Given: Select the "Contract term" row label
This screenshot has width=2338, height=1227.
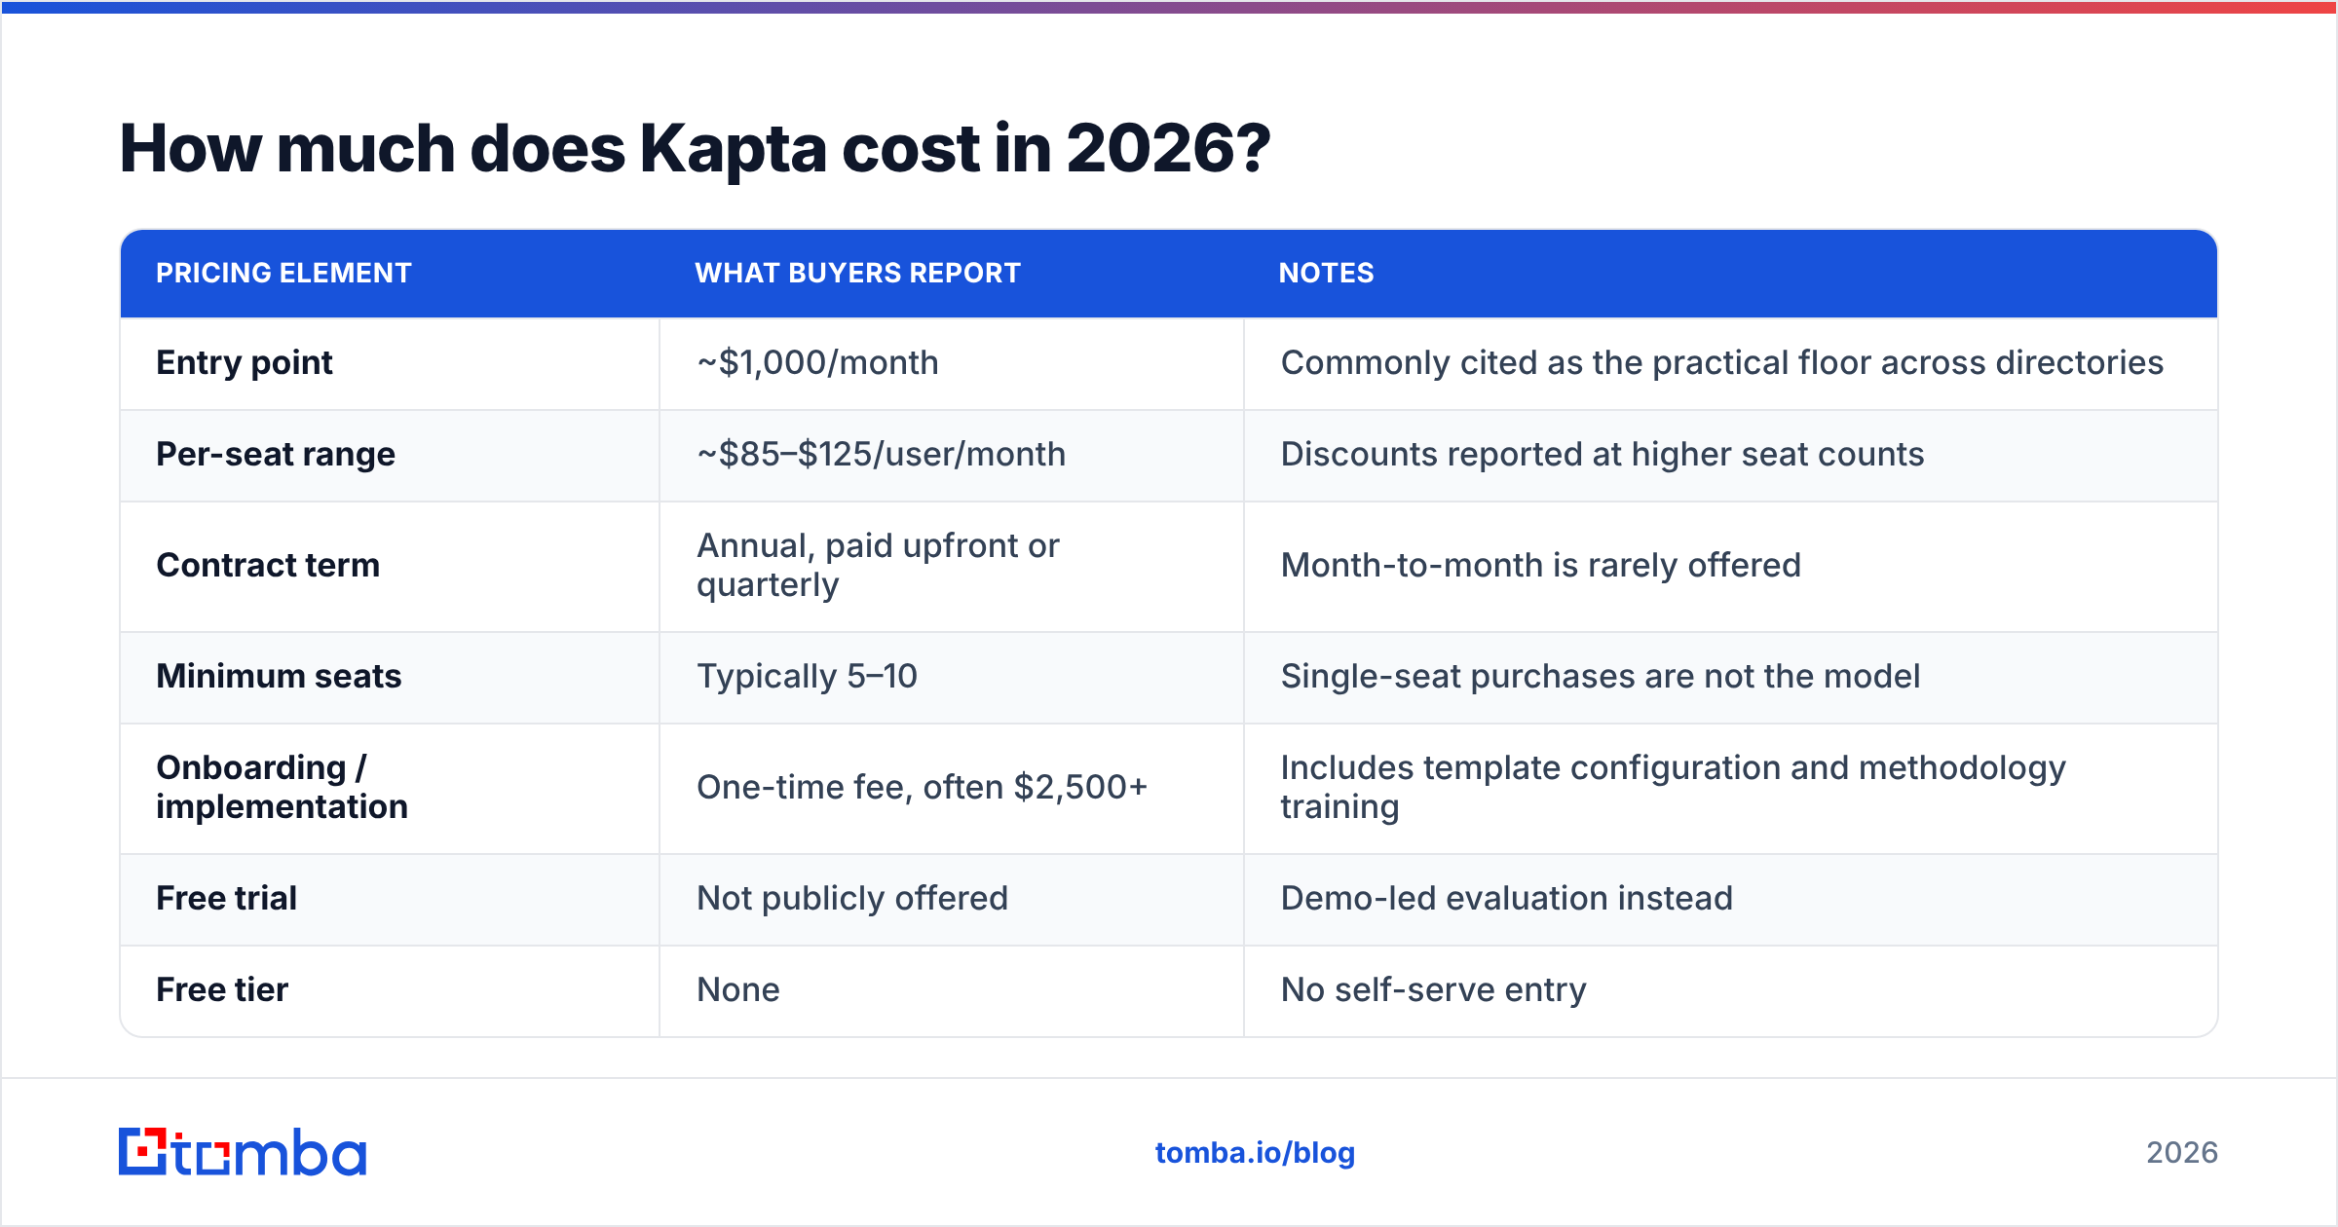Looking at the screenshot, I should (x=268, y=566).
